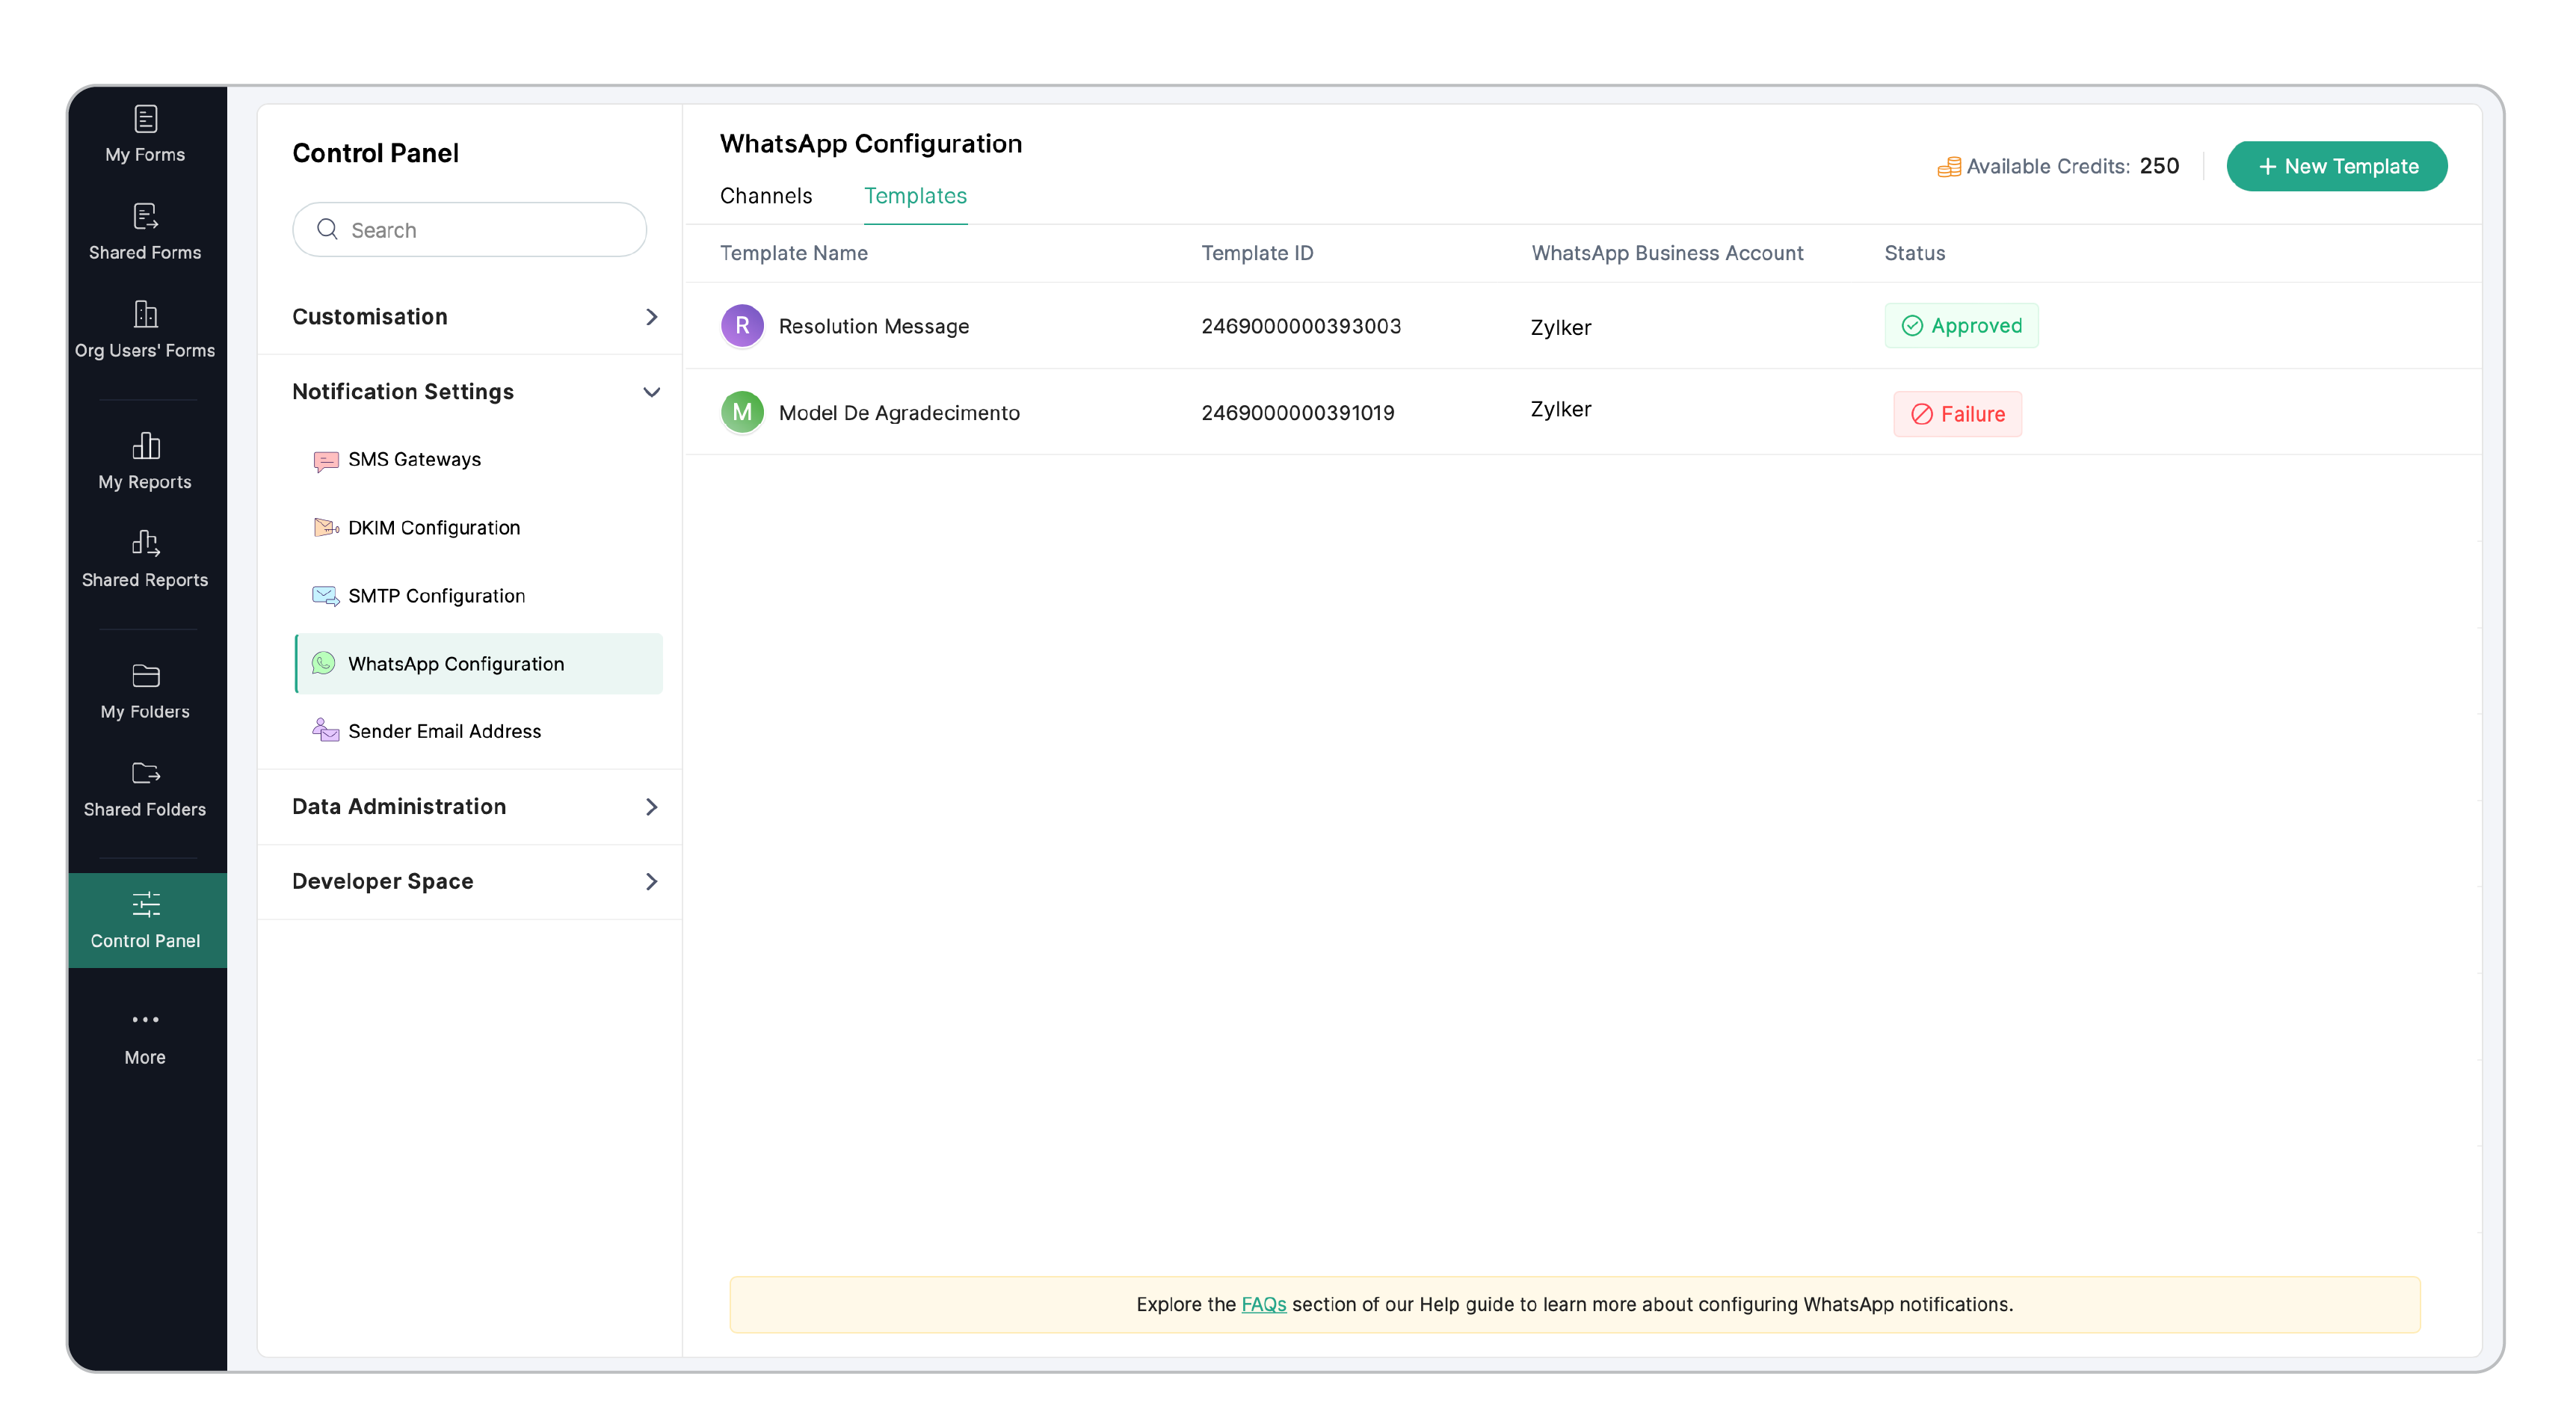Open Shared Folders section
2576x1424 pixels.
(145, 789)
